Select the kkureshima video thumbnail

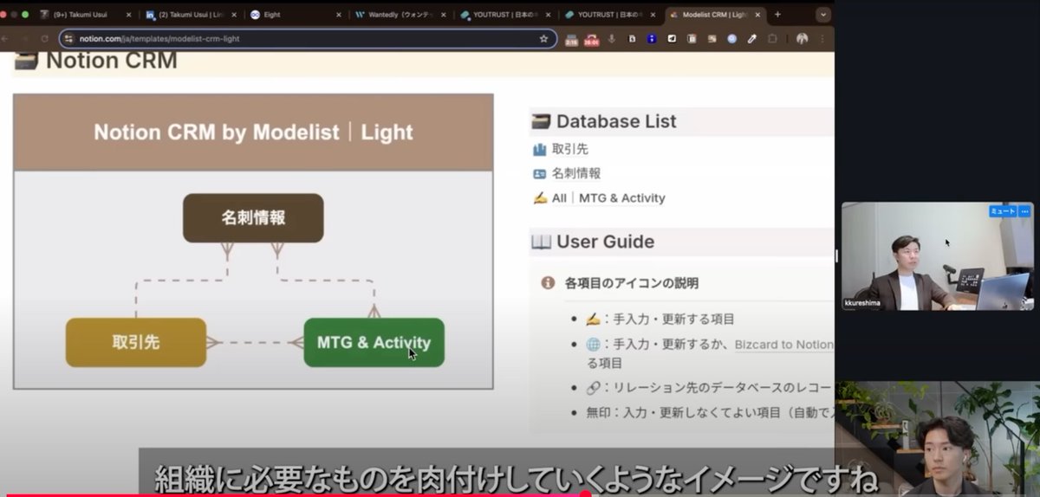937,256
